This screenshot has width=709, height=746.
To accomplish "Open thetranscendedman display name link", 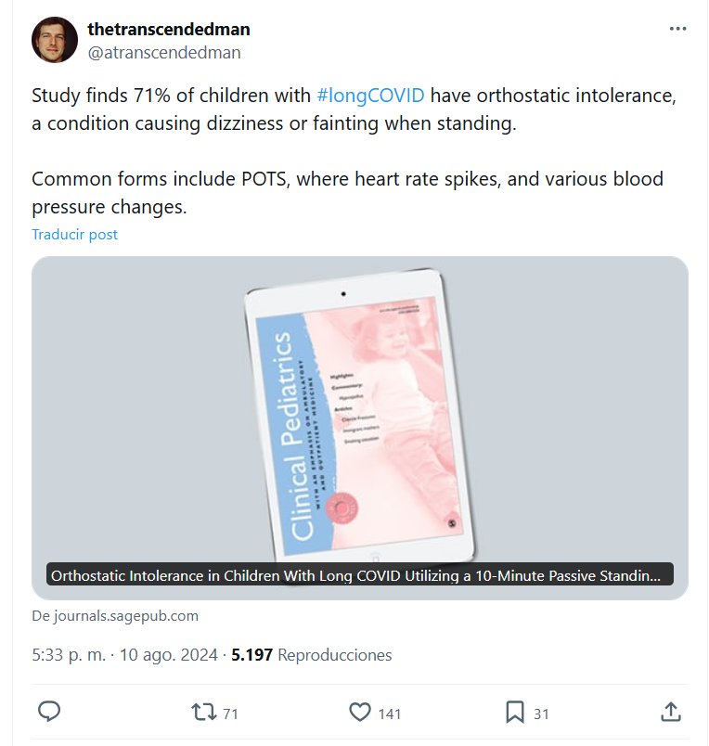I will (x=169, y=29).
